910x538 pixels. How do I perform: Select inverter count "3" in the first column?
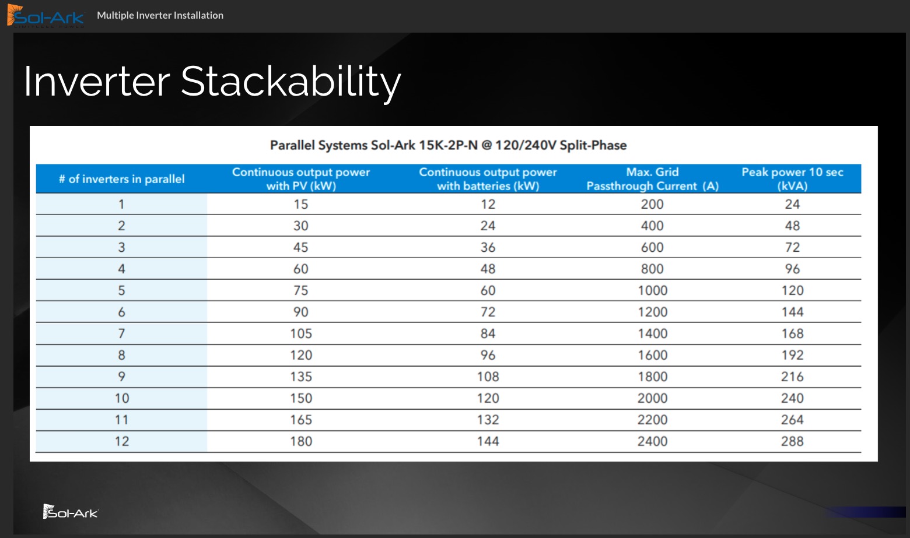coord(121,247)
